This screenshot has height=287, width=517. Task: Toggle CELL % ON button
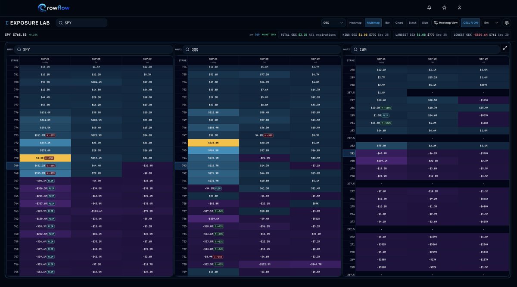point(470,23)
